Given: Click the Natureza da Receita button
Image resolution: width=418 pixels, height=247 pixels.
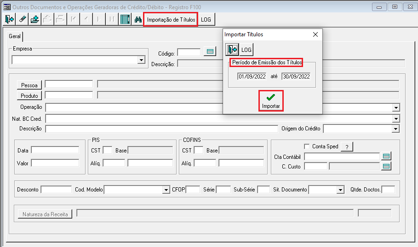Looking at the screenshot, I should tap(45, 214).
